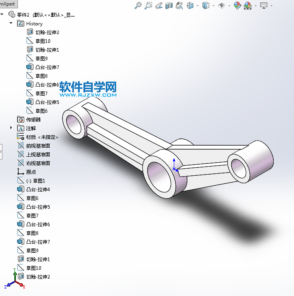
Task: Select the 前视基准面 front plane
Action: pos(34,146)
